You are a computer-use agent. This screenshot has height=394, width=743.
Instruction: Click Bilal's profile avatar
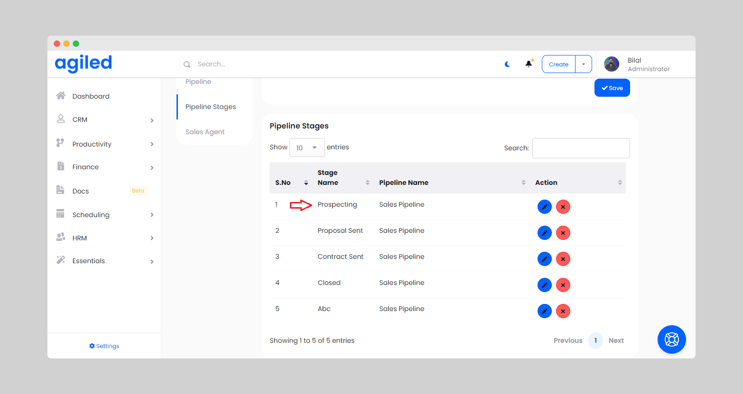(x=611, y=64)
